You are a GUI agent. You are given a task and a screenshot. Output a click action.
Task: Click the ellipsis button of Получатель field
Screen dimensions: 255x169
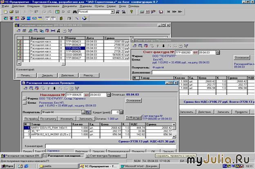coord(83,112)
